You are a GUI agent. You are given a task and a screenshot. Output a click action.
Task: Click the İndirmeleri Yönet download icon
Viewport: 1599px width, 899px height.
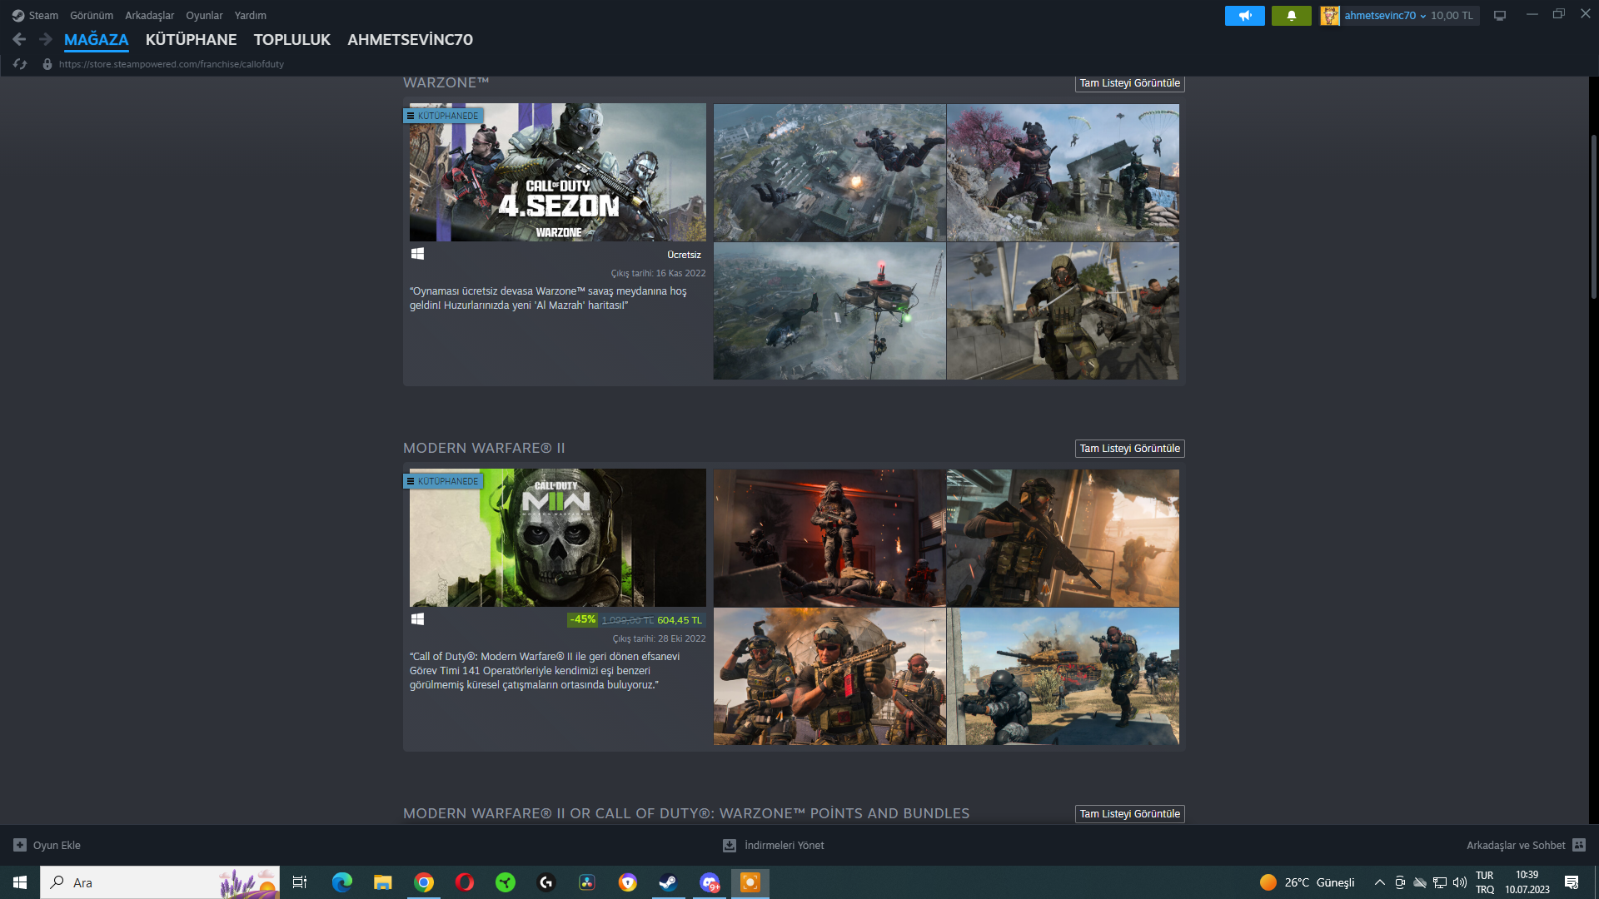pyautogui.click(x=730, y=845)
